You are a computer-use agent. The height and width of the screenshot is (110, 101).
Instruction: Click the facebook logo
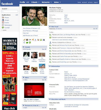7,4
